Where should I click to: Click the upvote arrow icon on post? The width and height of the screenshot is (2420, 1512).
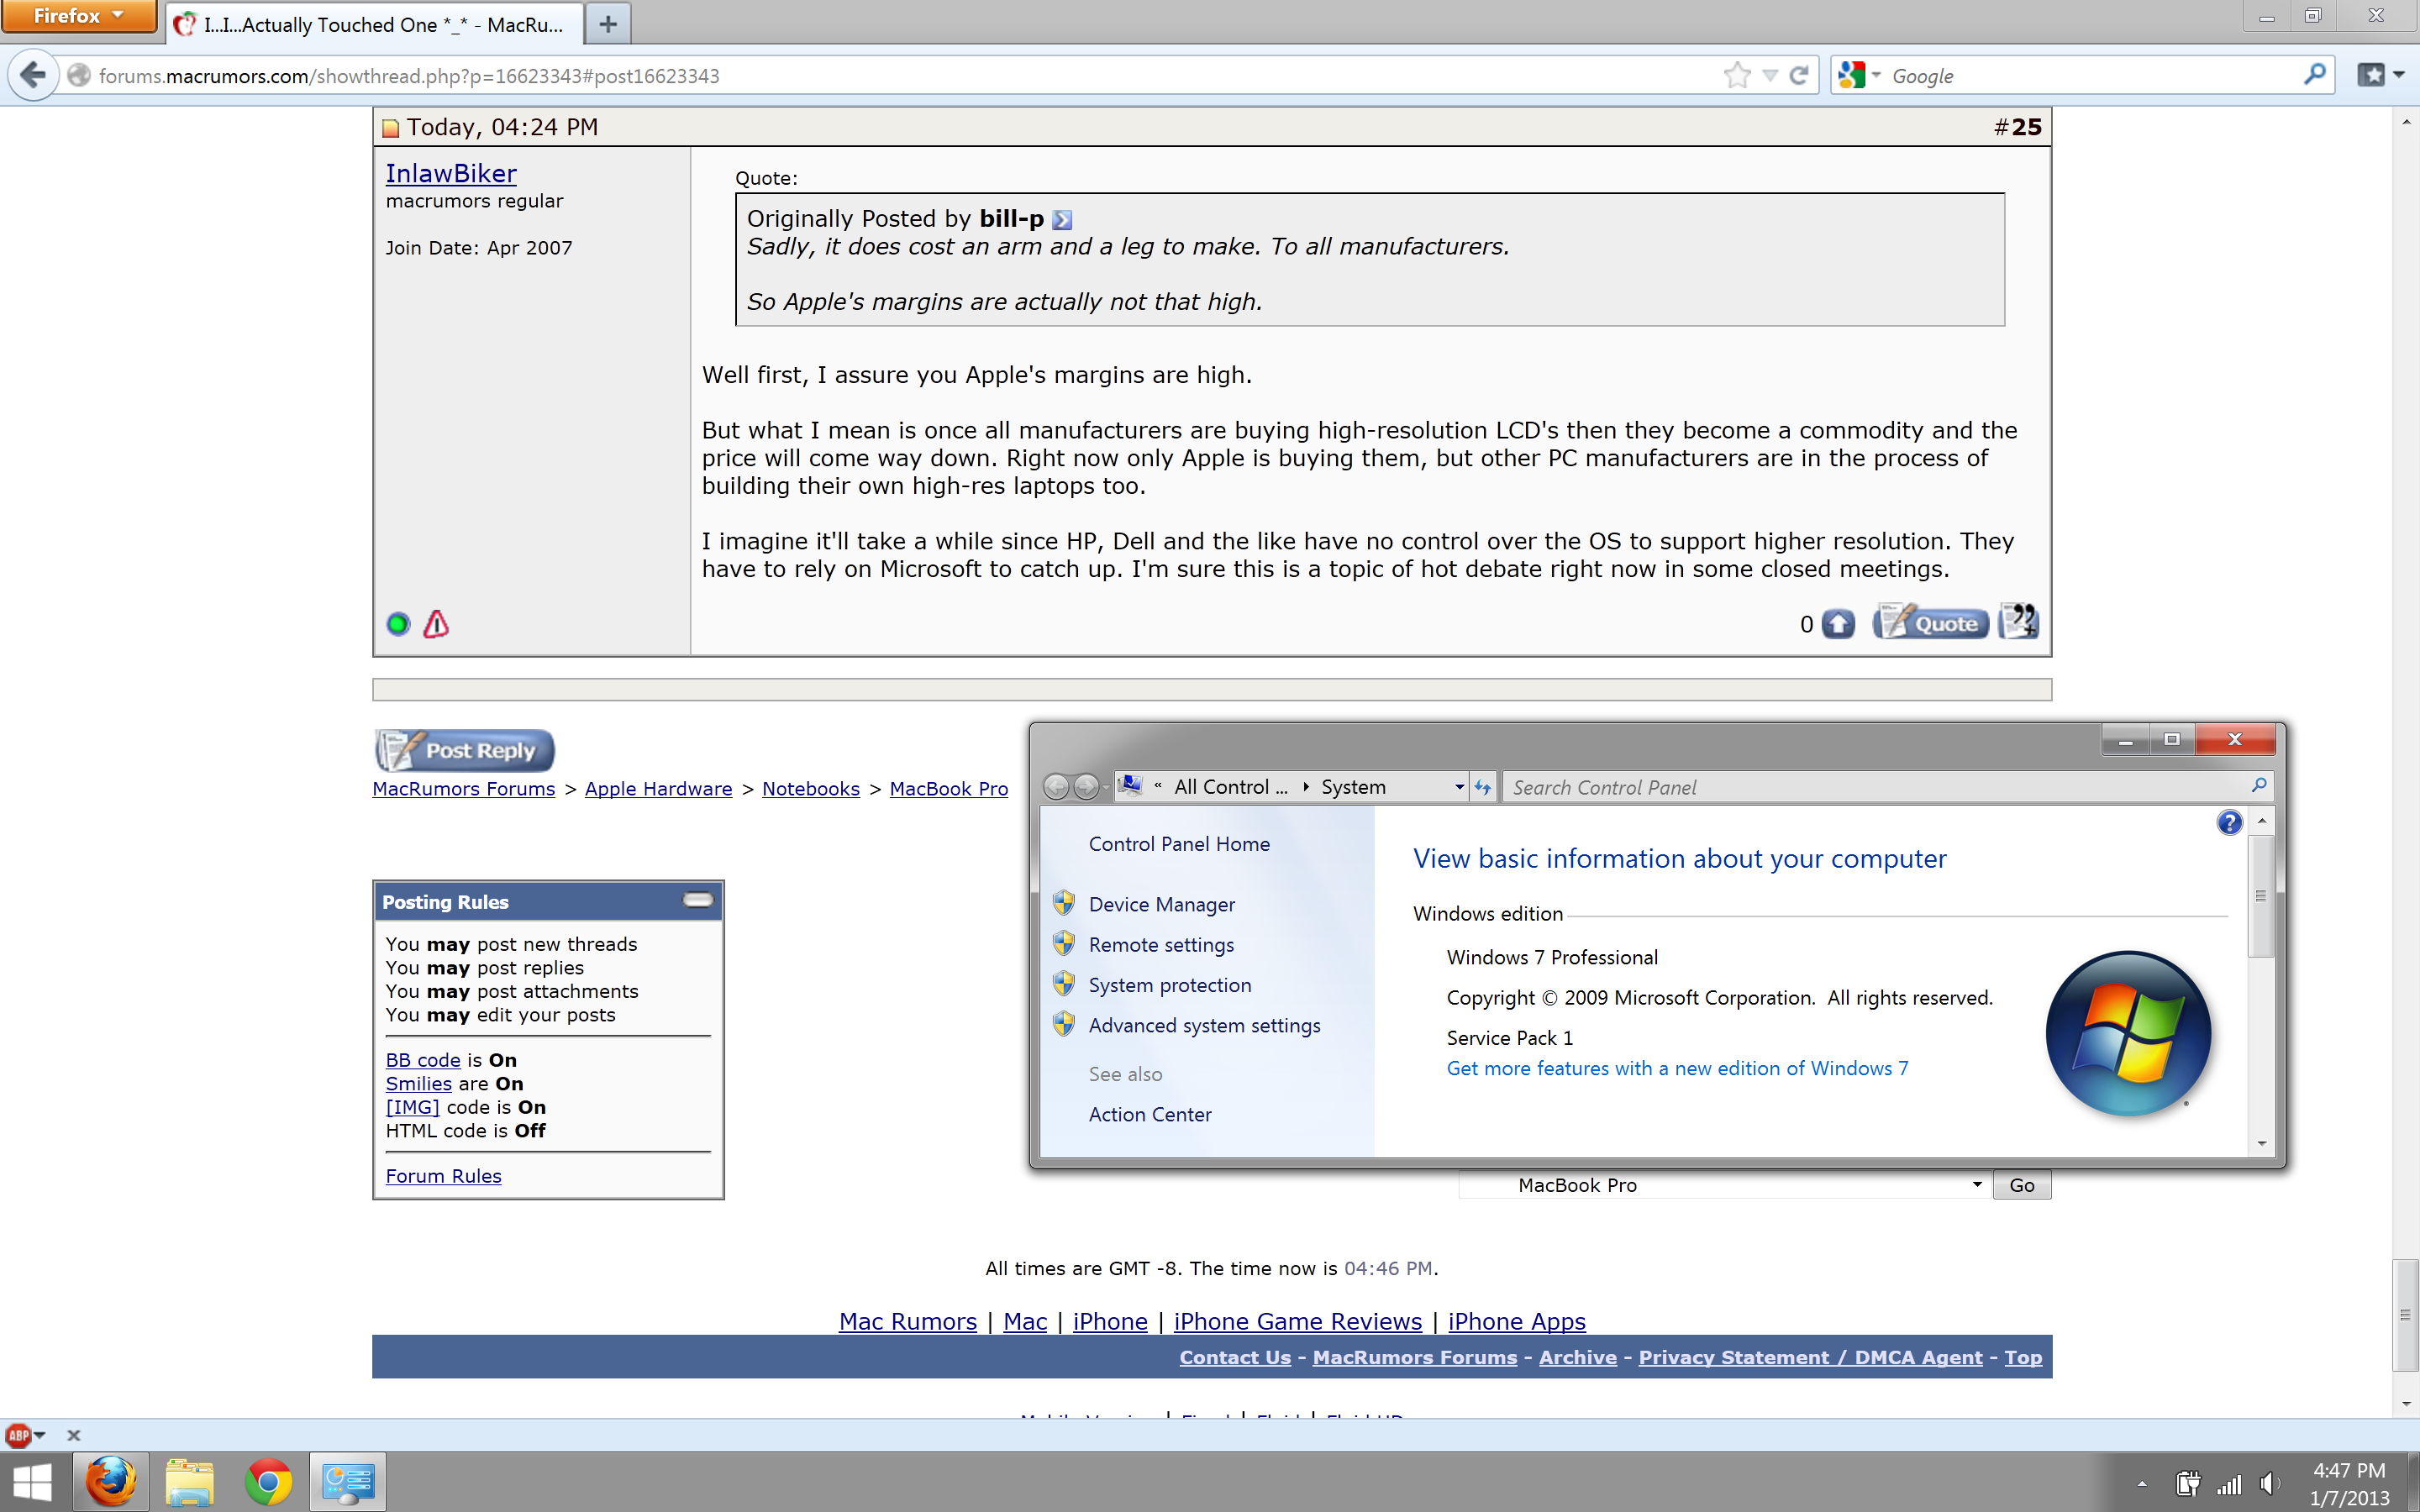(x=1837, y=624)
